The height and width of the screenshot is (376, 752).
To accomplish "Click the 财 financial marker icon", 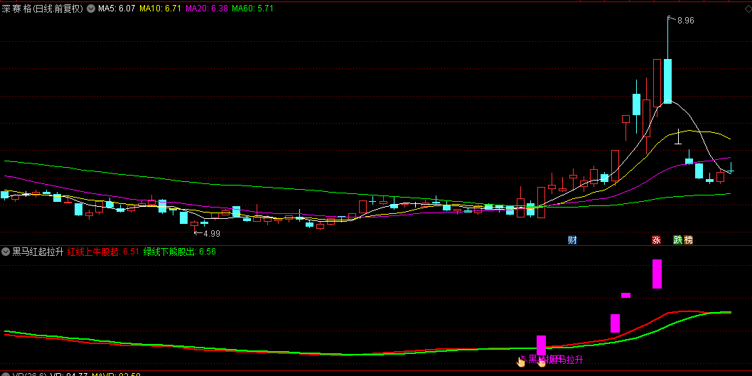I will pyautogui.click(x=571, y=240).
